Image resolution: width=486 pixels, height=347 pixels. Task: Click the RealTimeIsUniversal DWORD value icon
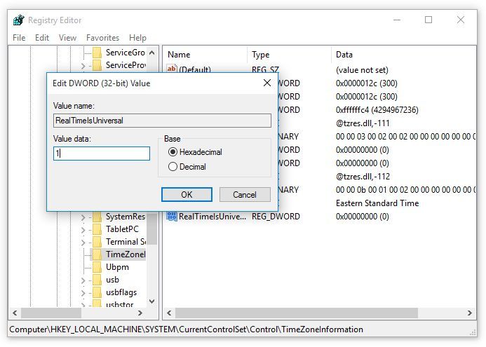[x=172, y=217]
